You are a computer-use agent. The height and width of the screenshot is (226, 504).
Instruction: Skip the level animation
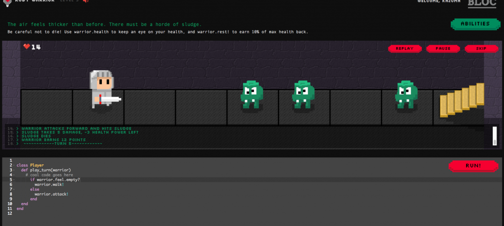481,49
